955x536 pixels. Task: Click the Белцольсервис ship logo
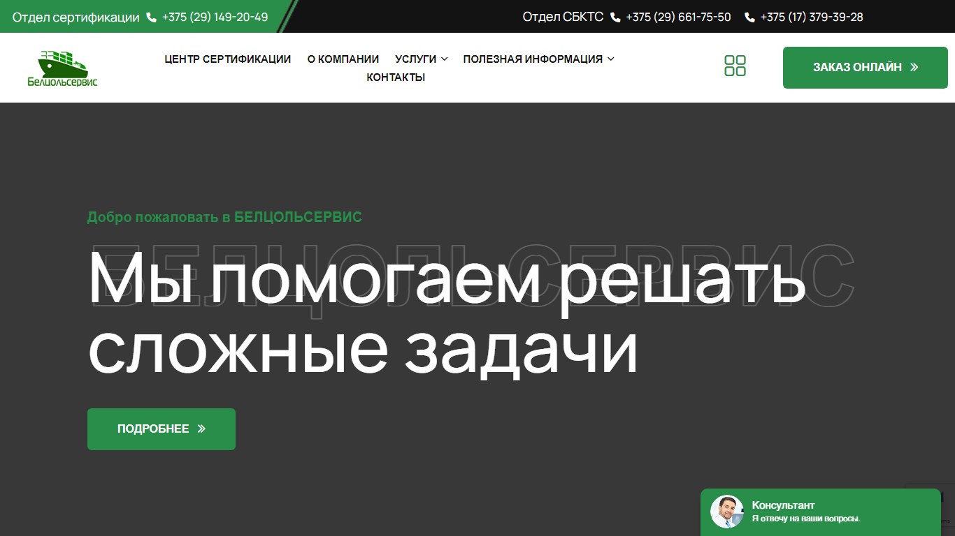(62, 68)
